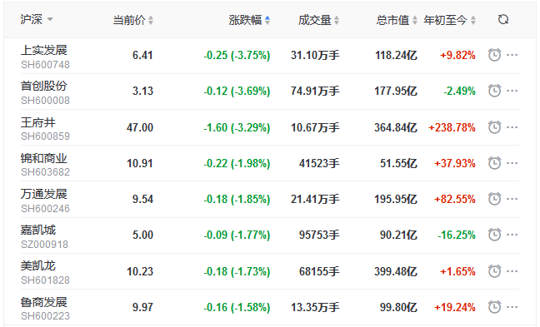Open more options for 美凯龙
Viewport: 540px width, 327px height.
coord(512,271)
